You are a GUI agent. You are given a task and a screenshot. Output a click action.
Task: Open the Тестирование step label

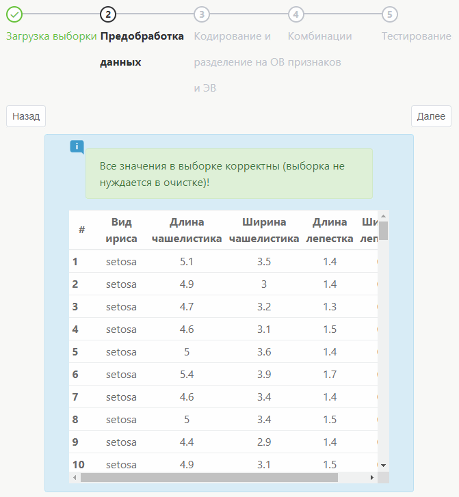click(x=416, y=36)
